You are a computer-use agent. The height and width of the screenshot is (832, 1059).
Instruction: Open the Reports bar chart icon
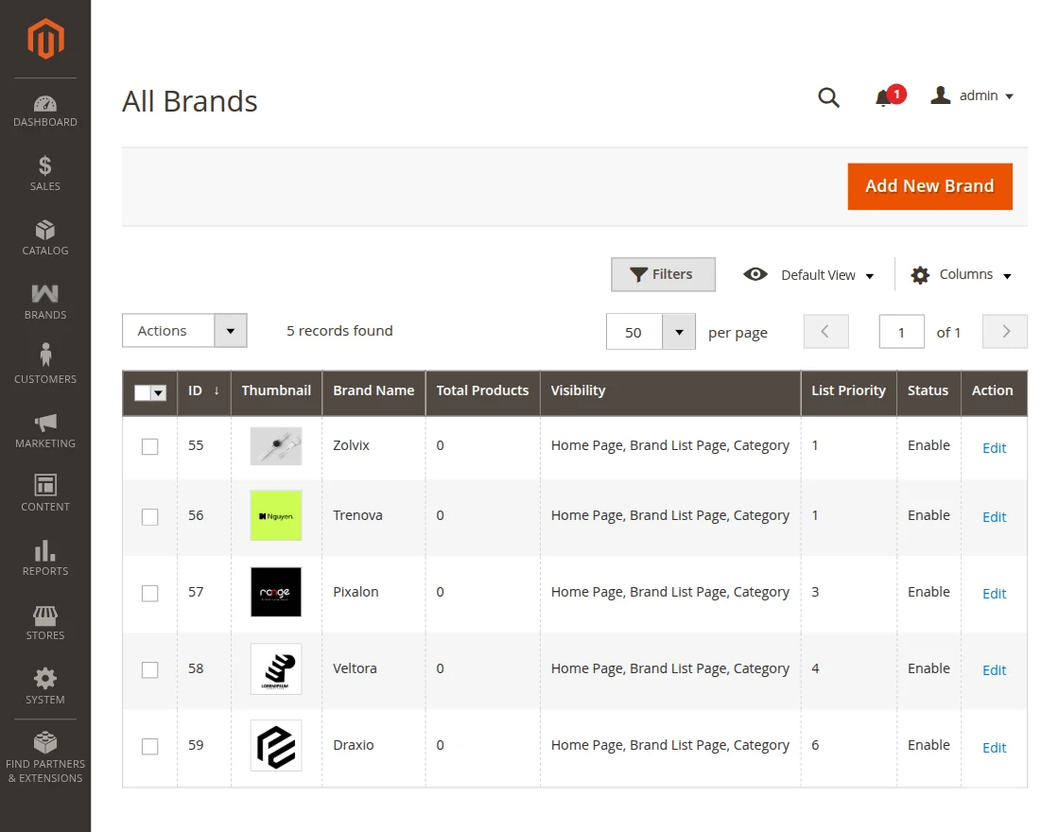tap(45, 550)
